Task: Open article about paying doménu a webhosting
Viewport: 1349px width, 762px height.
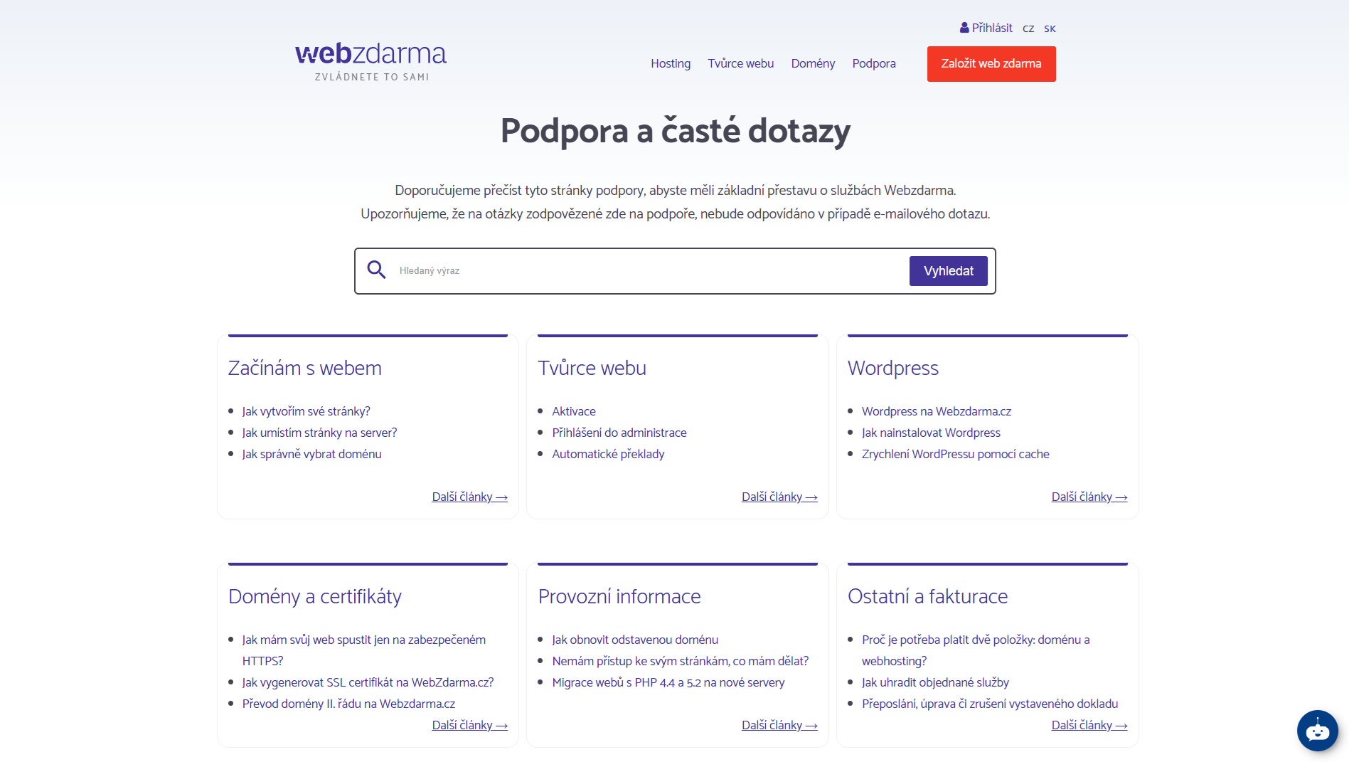Action: 976,650
